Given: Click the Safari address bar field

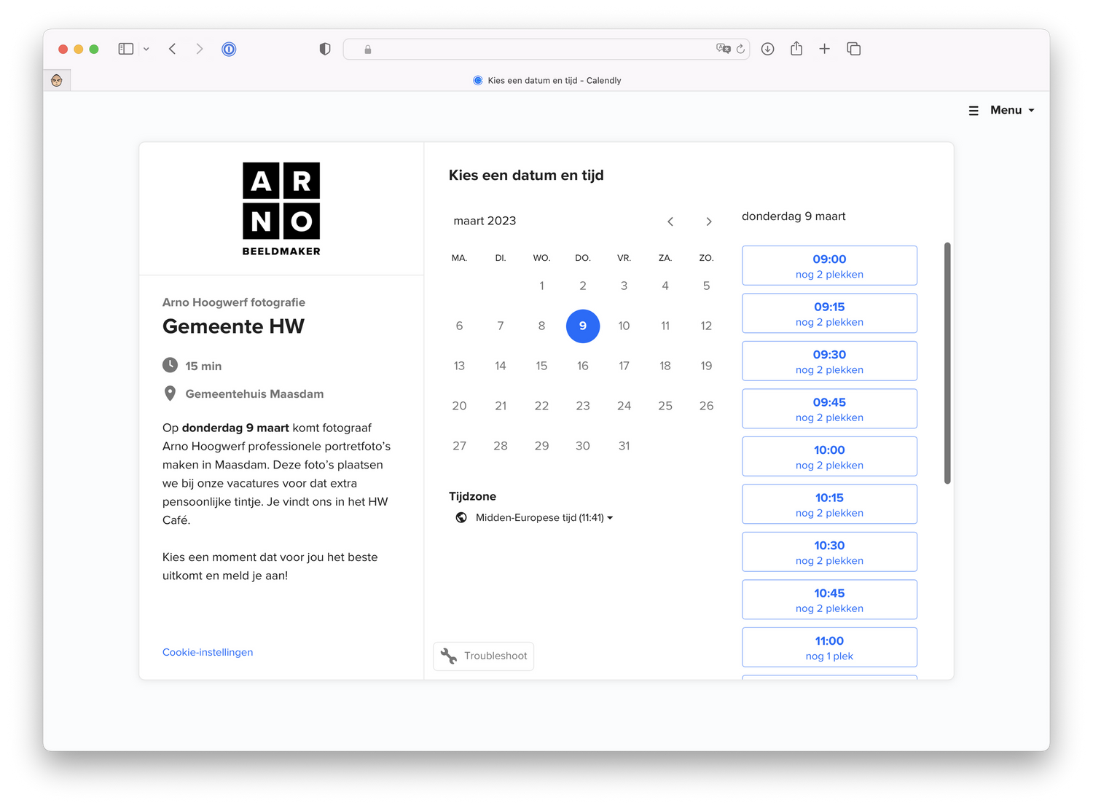Looking at the screenshot, I should coord(546,49).
